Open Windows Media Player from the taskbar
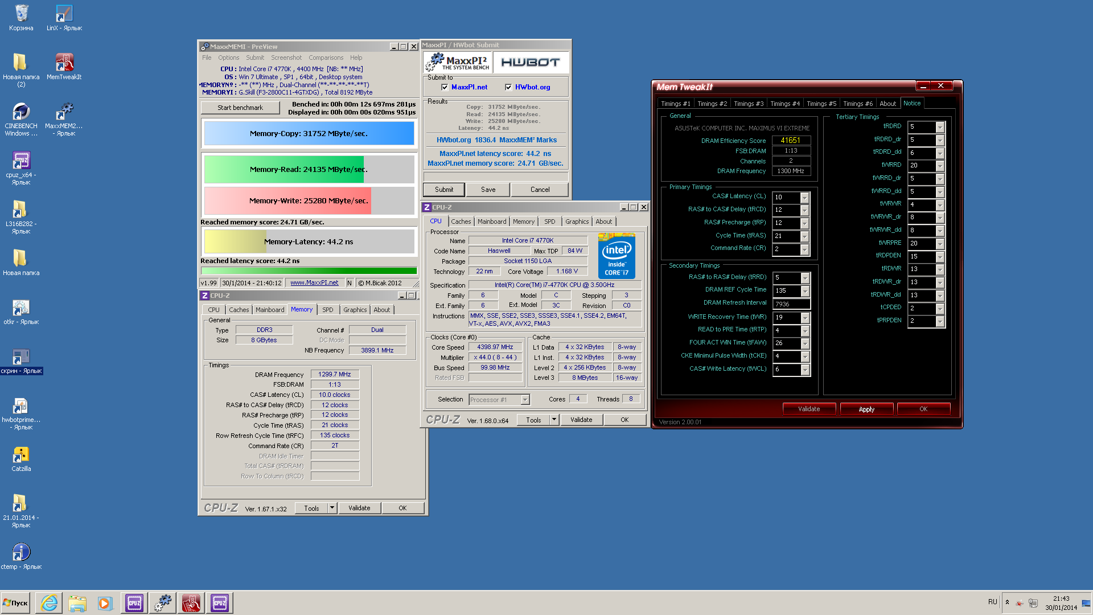Image resolution: width=1093 pixels, height=615 pixels. click(x=105, y=602)
